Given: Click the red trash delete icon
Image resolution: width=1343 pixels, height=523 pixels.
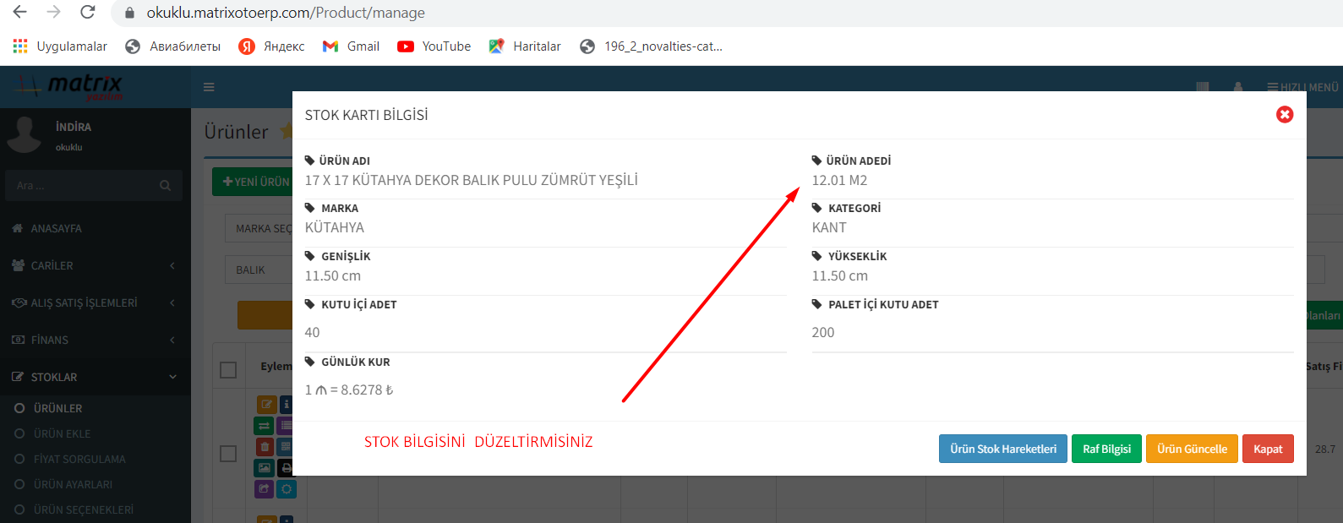Looking at the screenshot, I should coord(265,447).
